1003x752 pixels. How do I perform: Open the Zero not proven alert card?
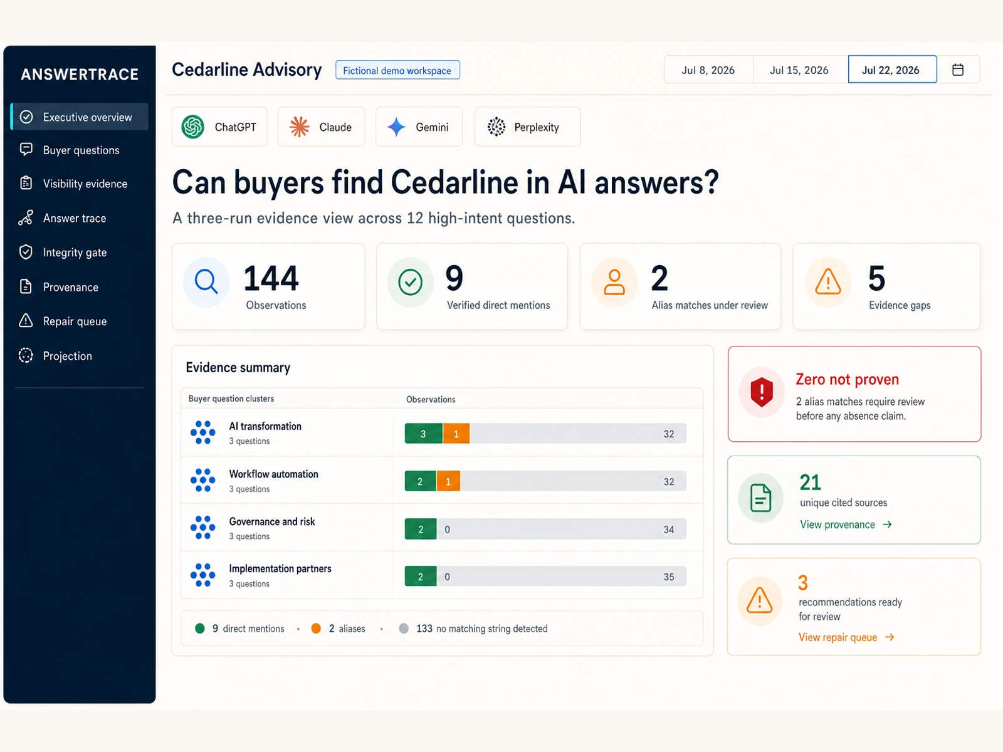(854, 394)
